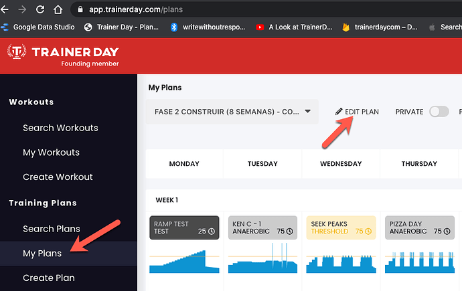This screenshot has height=291, width=462.
Task: Click the lock icon in address bar
Action: (80, 9)
